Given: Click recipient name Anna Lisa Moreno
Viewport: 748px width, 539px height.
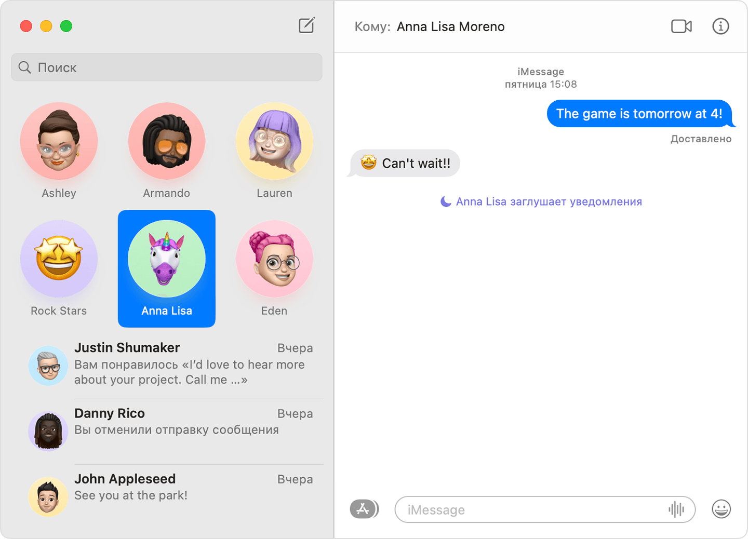Looking at the screenshot, I should (450, 26).
